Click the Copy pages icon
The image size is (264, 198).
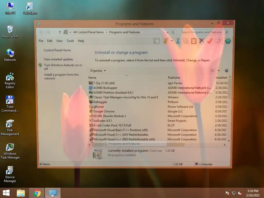(186, 41)
